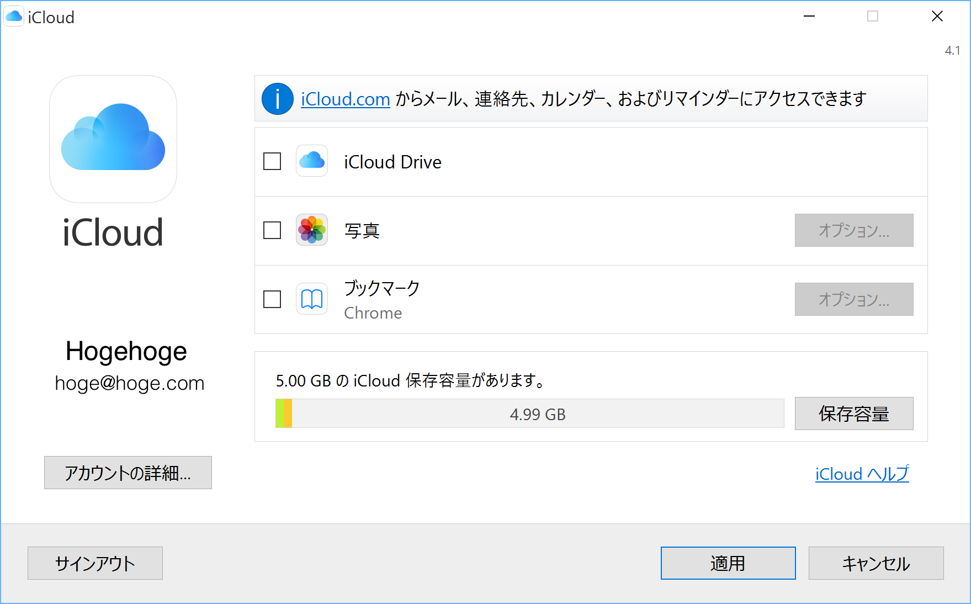Click the blue information icon
The image size is (971, 604).
click(277, 99)
